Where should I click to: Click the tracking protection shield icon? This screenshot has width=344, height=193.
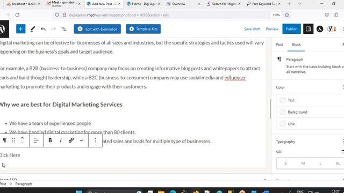point(57,15)
